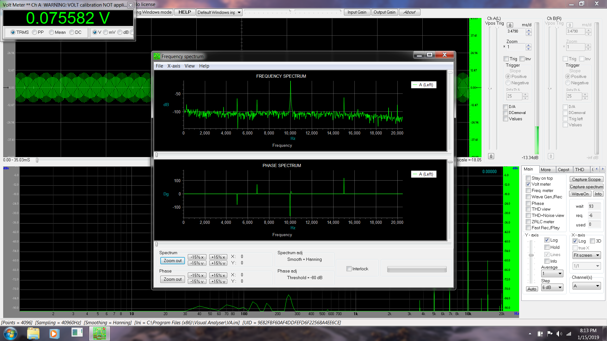This screenshot has width=607, height=341.
Task: Close the Volt Meter panel
Action: (x=131, y=5)
